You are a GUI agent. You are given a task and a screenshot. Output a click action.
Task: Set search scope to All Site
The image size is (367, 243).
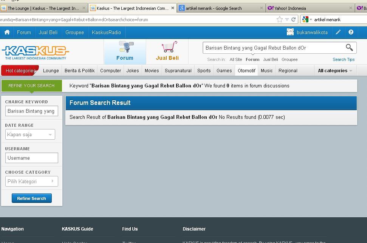point(236,59)
